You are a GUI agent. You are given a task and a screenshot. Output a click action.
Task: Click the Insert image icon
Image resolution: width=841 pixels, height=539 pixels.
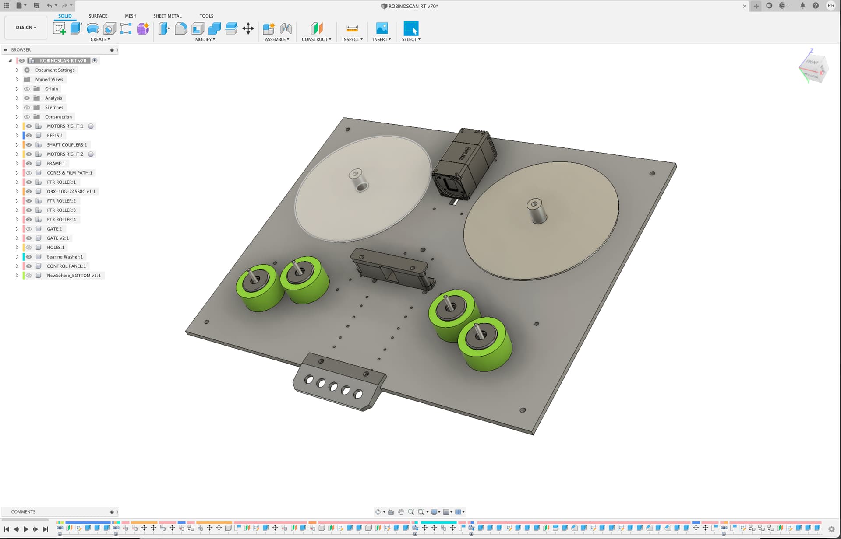click(382, 28)
